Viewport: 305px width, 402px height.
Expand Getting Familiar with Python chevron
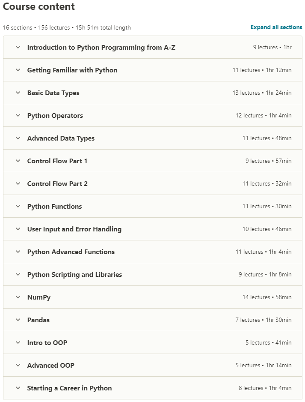point(18,70)
